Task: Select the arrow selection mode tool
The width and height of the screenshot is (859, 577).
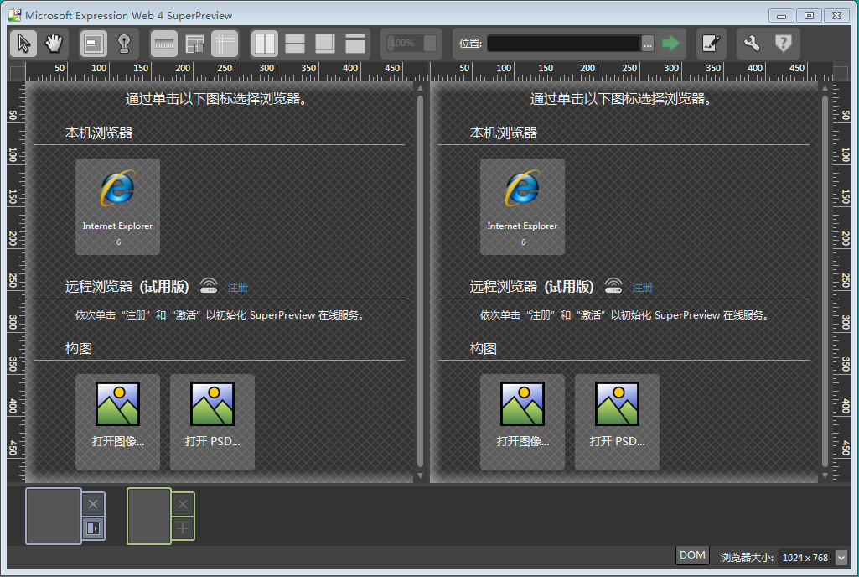Action: pyautogui.click(x=23, y=43)
